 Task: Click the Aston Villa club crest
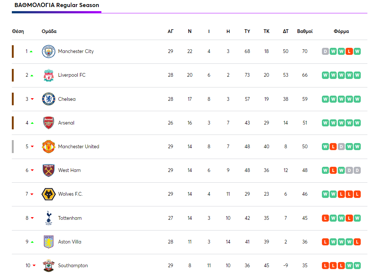coord(48,242)
